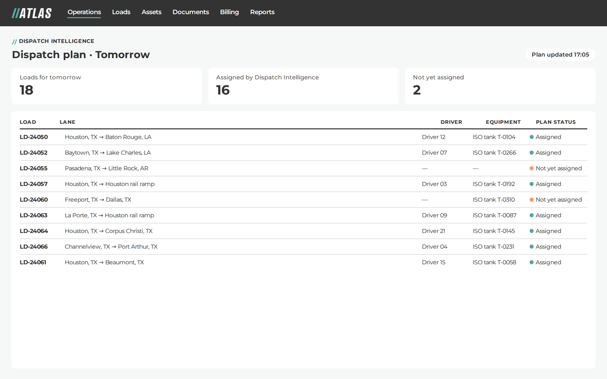Viewport: 607px width, 379px height.
Task: Click ISO tank T-0310
Action: [x=494, y=200]
